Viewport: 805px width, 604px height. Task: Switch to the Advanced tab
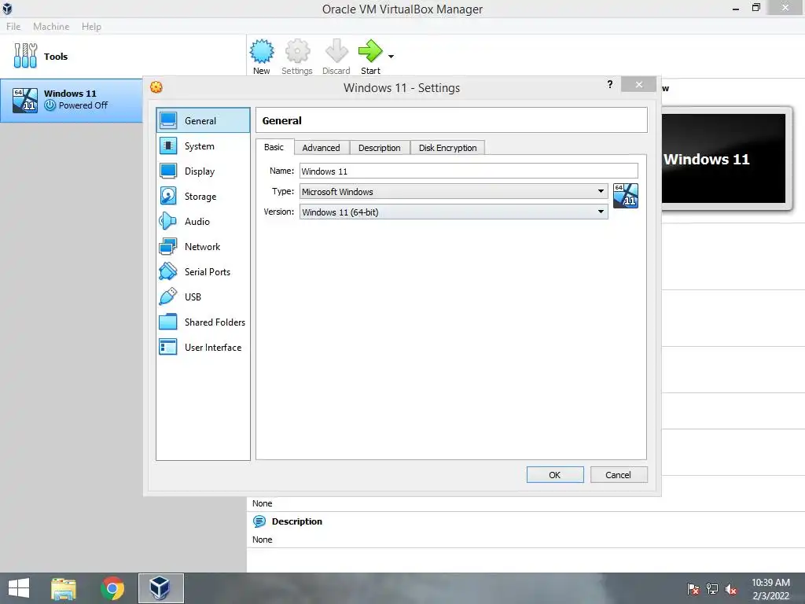pyautogui.click(x=322, y=148)
